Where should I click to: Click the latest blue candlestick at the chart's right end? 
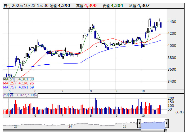pyautogui.click(x=161, y=25)
